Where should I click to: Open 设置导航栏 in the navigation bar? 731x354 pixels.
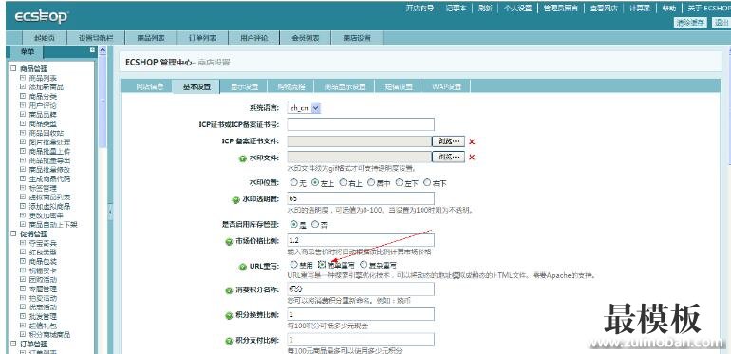(x=96, y=38)
